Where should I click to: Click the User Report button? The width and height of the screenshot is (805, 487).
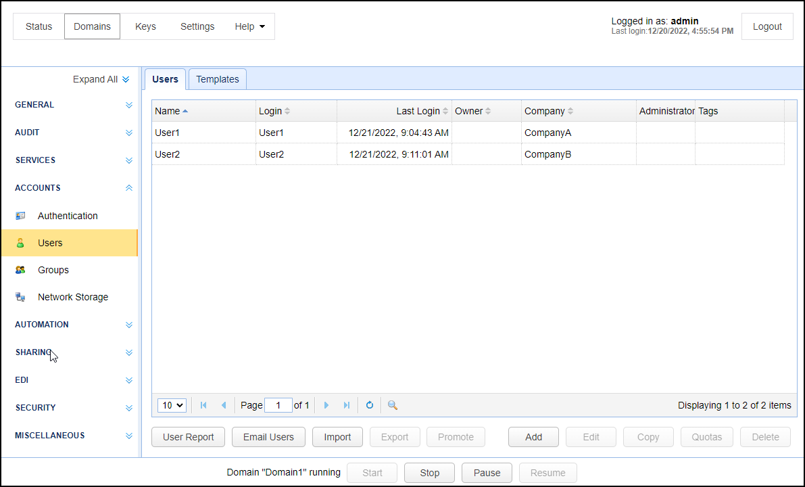(189, 437)
